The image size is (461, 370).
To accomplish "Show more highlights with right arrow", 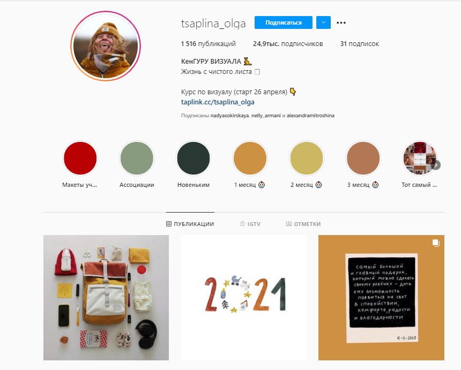I will point(436,165).
